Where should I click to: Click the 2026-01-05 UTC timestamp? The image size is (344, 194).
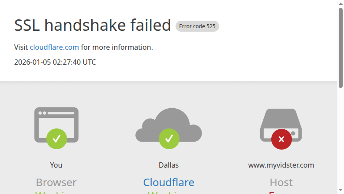[55, 62]
